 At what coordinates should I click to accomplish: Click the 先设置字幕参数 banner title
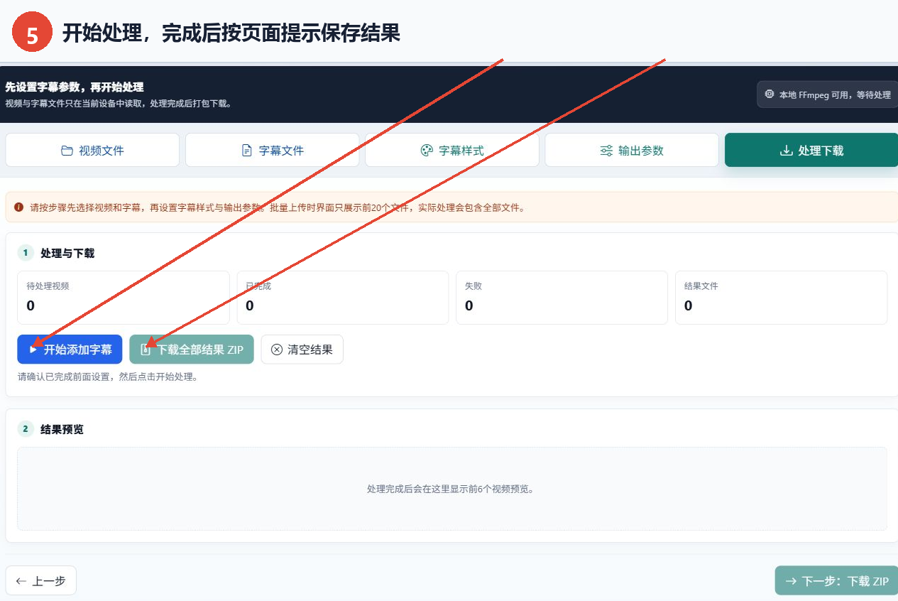[75, 87]
